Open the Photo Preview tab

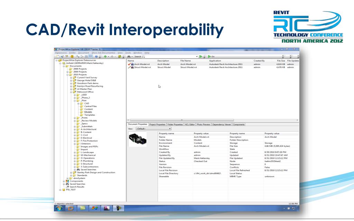(203, 124)
